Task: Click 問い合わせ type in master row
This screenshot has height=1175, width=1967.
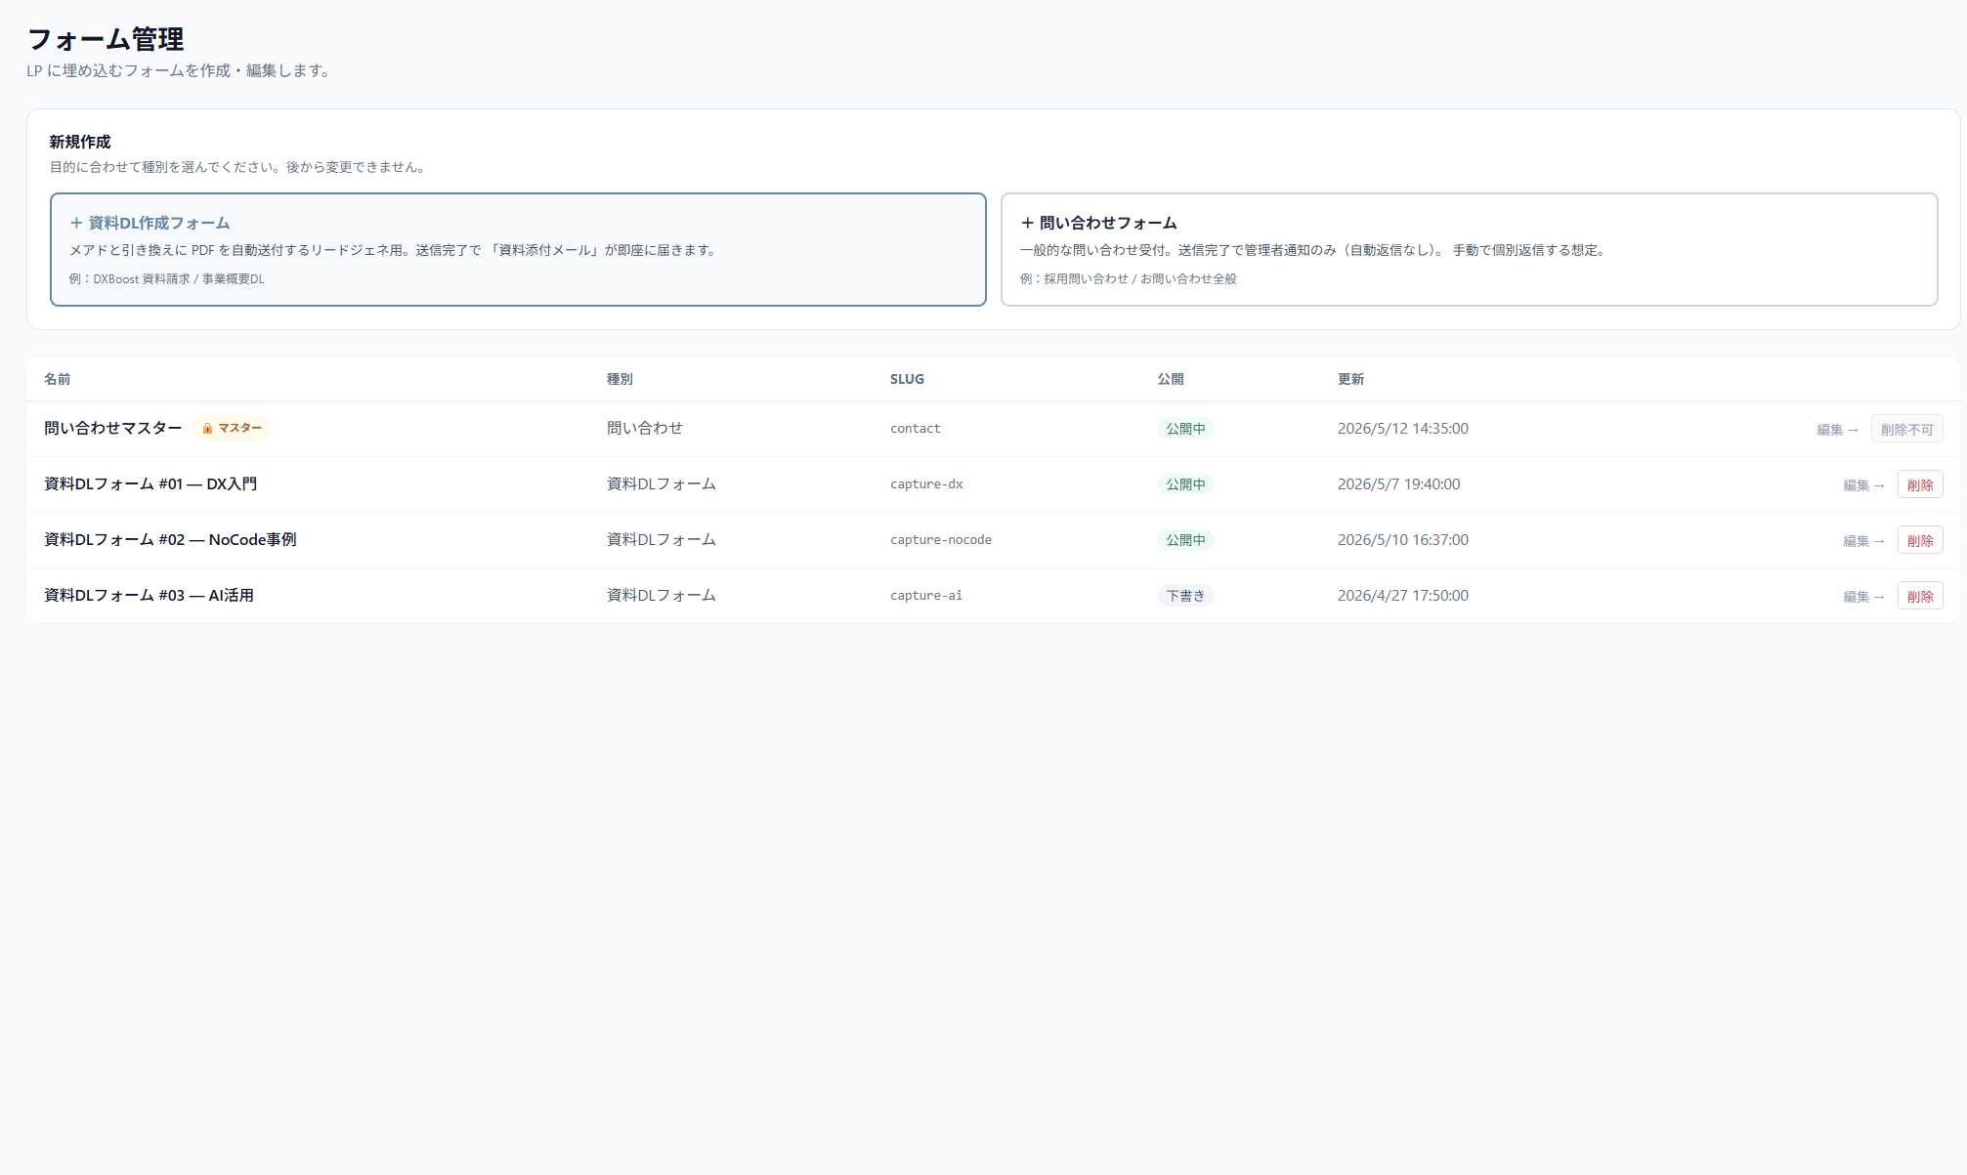Action: 645,428
